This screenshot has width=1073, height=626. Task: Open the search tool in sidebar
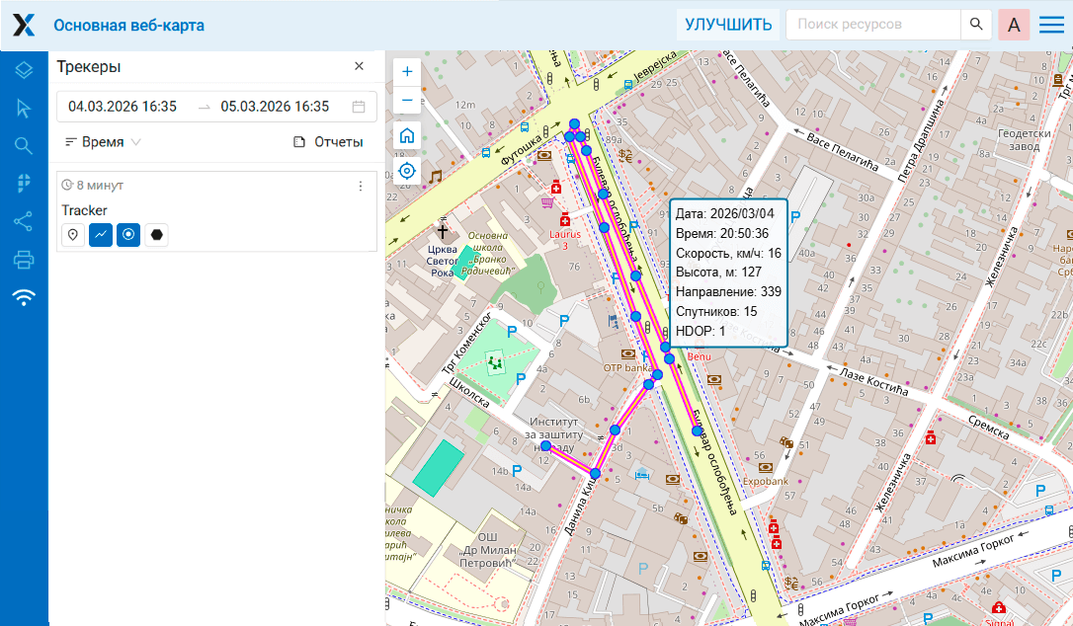24,145
